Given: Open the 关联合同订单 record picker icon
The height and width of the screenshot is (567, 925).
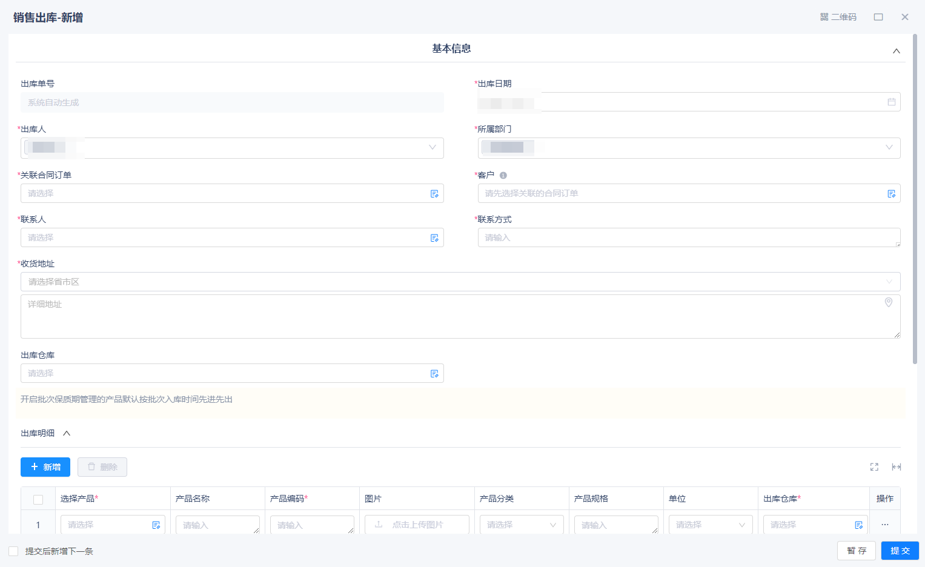Looking at the screenshot, I should (x=434, y=194).
